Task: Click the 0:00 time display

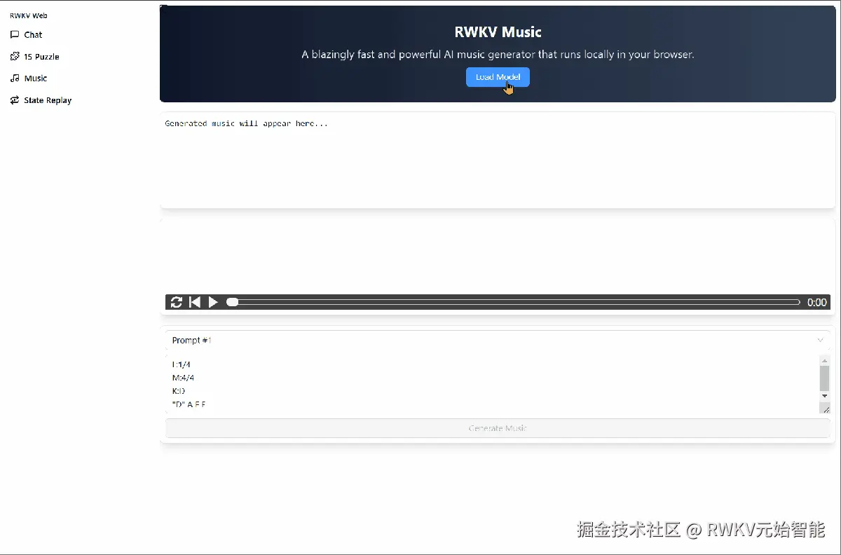Action: click(x=816, y=302)
